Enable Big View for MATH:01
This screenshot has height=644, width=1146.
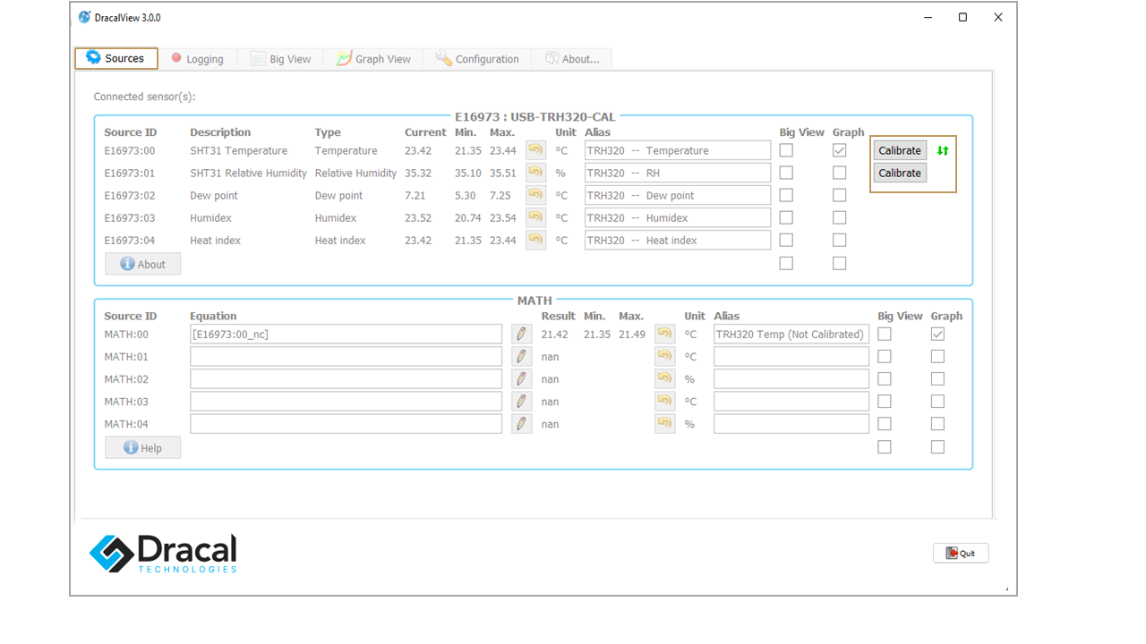point(885,356)
